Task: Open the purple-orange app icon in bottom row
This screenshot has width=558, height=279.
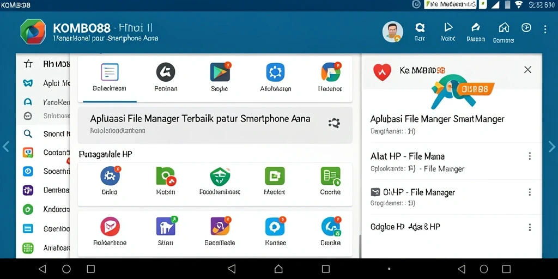Action: click(x=221, y=226)
